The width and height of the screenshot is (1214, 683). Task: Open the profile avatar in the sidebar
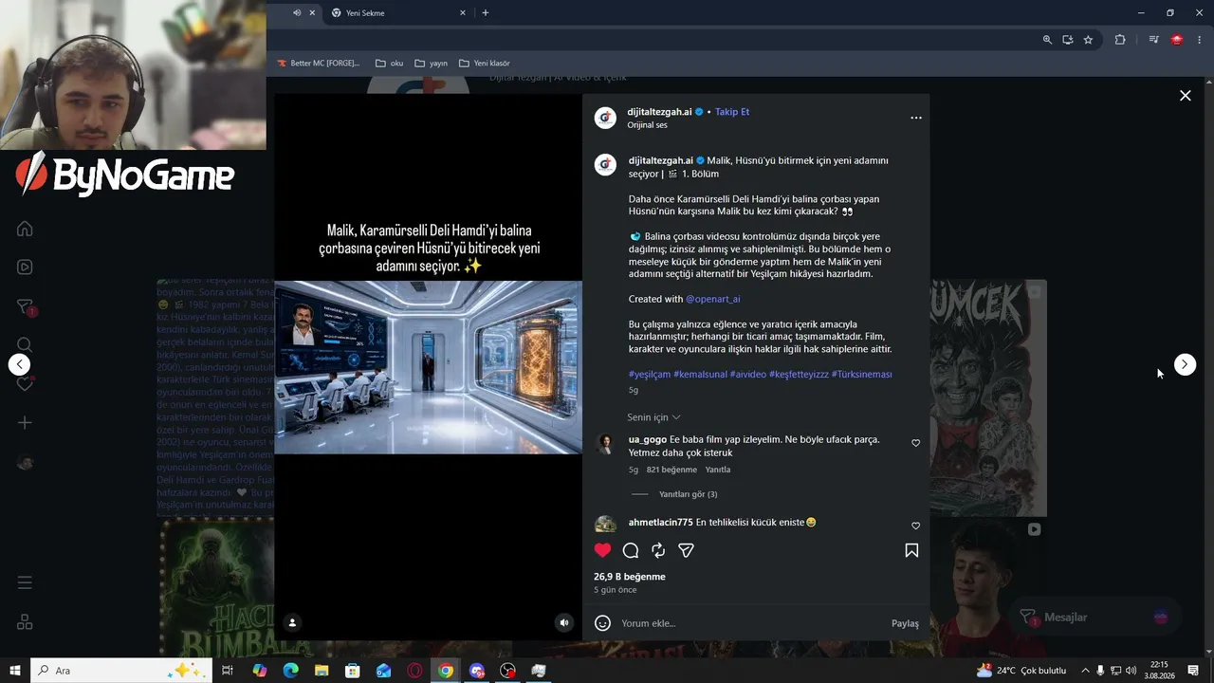(x=25, y=462)
